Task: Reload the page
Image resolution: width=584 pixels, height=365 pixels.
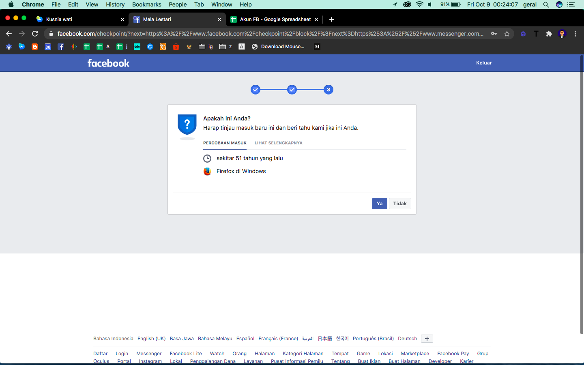Action: [35, 34]
